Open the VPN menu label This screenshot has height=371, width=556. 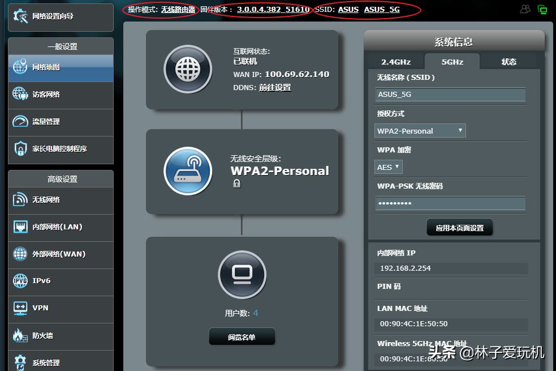[x=40, y=308]
